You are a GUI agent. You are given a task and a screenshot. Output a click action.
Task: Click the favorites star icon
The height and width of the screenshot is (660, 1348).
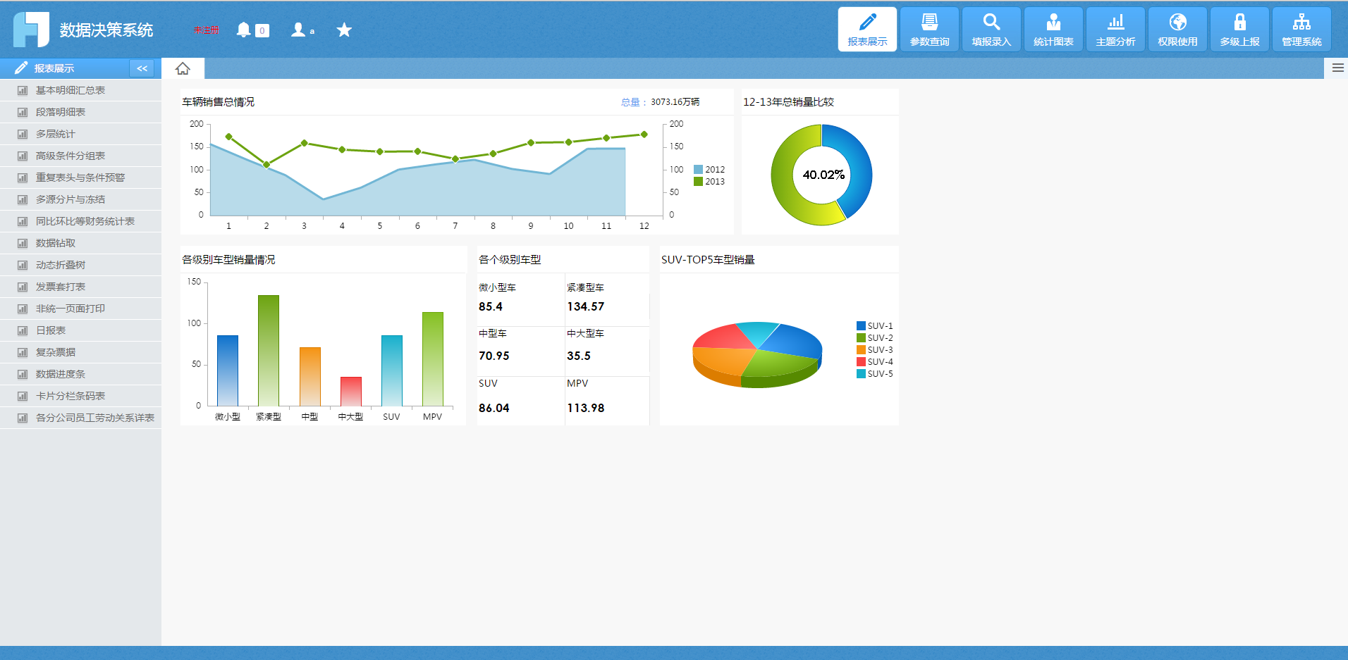pyautogui.click(x=344, y=30)
